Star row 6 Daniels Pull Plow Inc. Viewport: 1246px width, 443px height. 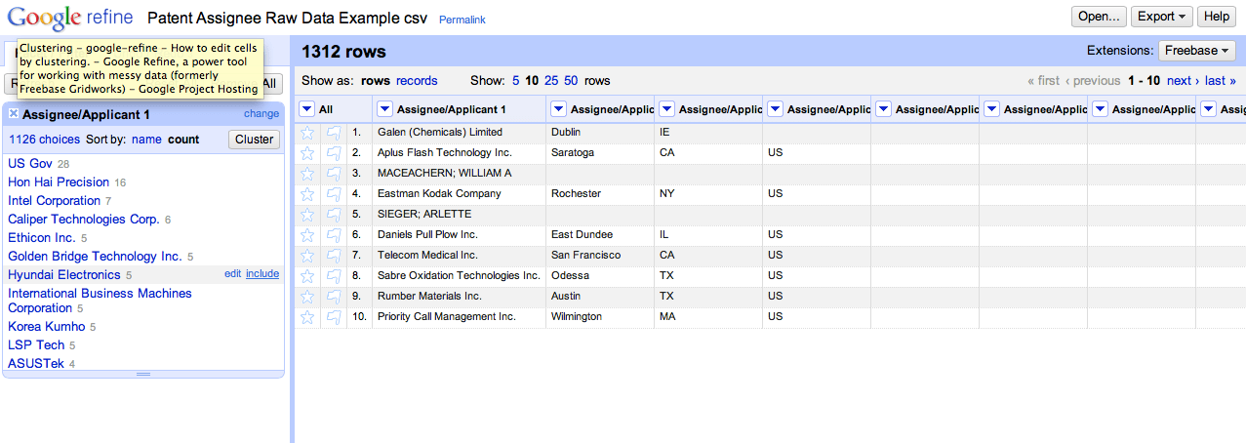tap(307, 235)
